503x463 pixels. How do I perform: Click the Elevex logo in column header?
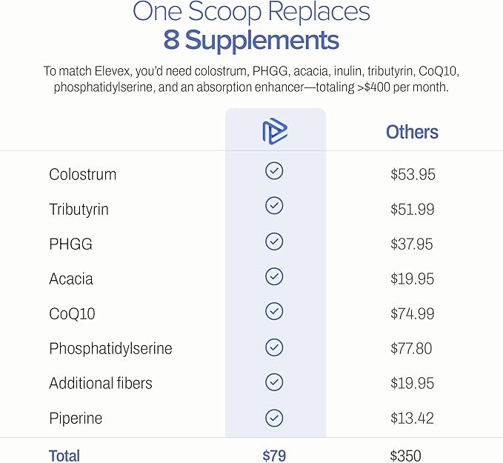pos(274,132)
